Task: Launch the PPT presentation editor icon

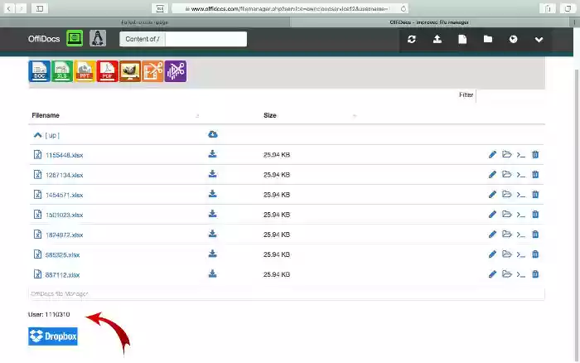Action: click(85, 71)
